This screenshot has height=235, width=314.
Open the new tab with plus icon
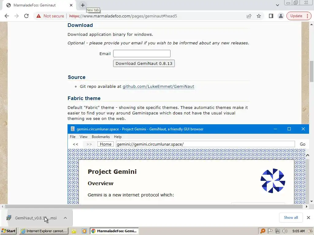pos(83,5)
